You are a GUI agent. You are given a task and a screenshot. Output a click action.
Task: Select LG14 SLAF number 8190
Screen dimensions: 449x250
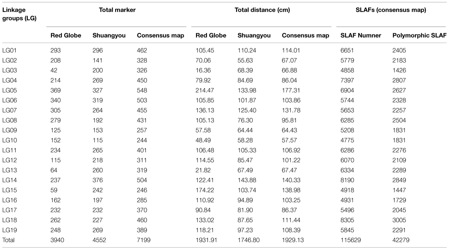[x=347, y=180]
